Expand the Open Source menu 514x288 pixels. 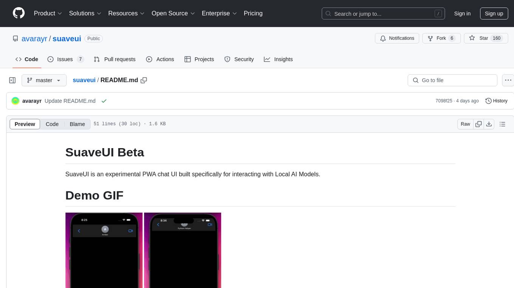click(x=173, y=13)
